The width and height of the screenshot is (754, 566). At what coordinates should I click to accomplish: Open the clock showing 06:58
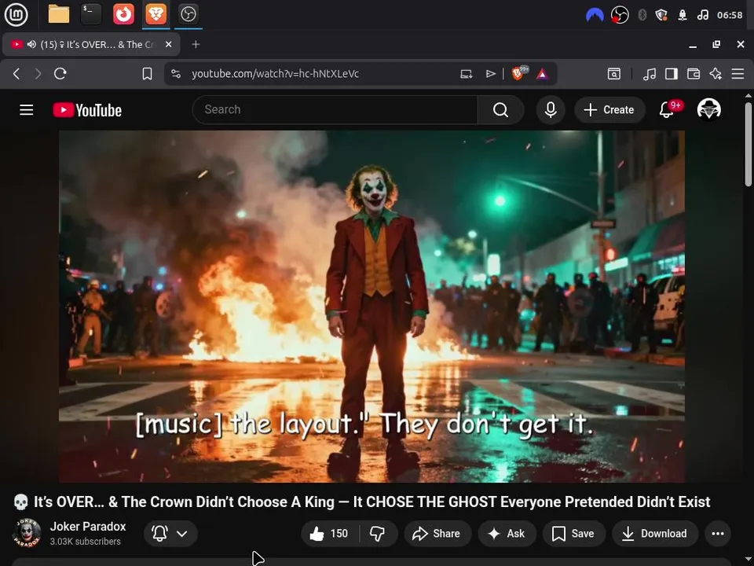[x=730, y=15]
